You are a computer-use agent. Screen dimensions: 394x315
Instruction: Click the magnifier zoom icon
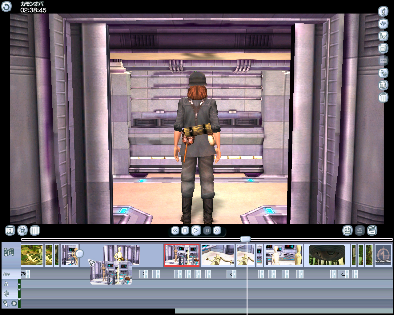coord(22,230)
